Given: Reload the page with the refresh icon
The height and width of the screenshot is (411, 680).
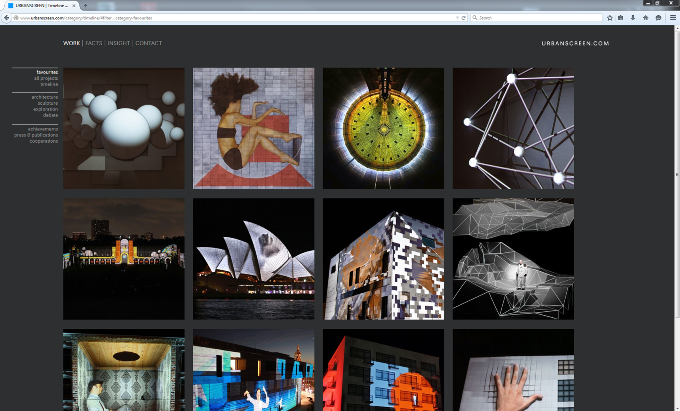Looking at the screenshot, I should (x=464, y=18).
